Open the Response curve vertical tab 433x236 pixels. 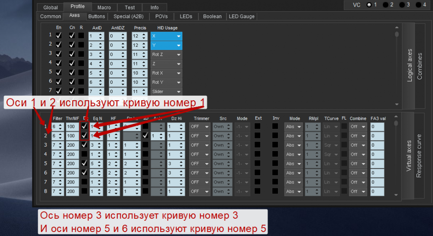point(419,156)
